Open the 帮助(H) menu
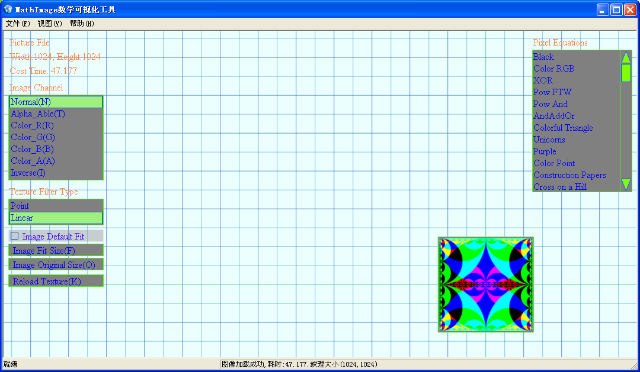The height and width of the screenshot is (372, 640). [x=82, y=24]
